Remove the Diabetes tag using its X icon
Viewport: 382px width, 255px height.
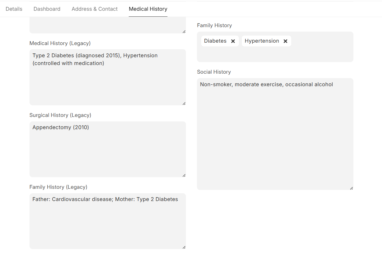pos(233,41)
